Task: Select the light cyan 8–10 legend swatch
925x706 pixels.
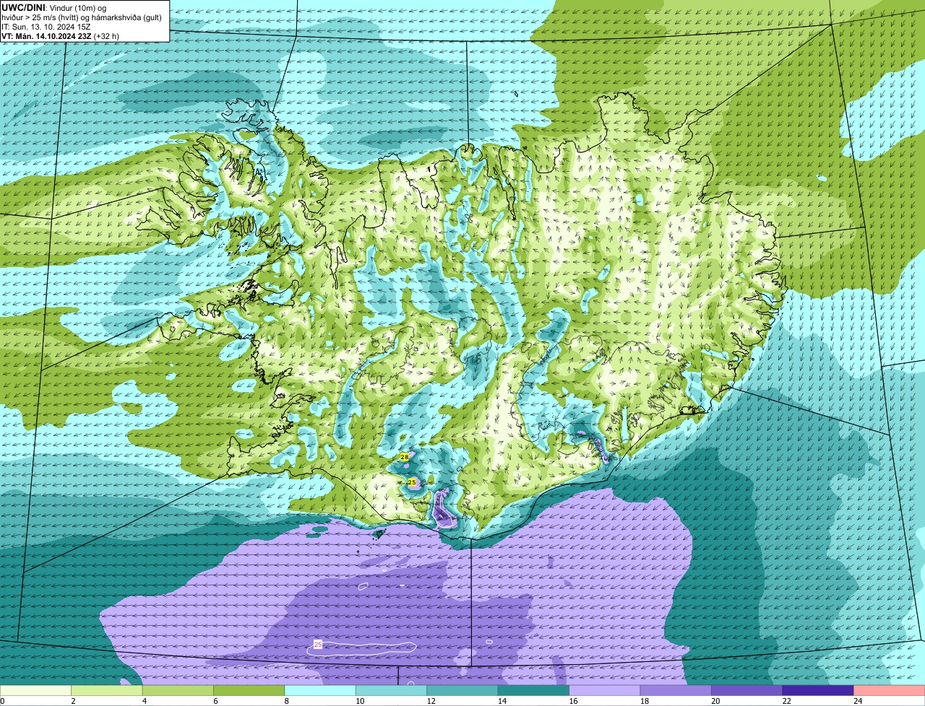Action: click(x=320, y=691)
